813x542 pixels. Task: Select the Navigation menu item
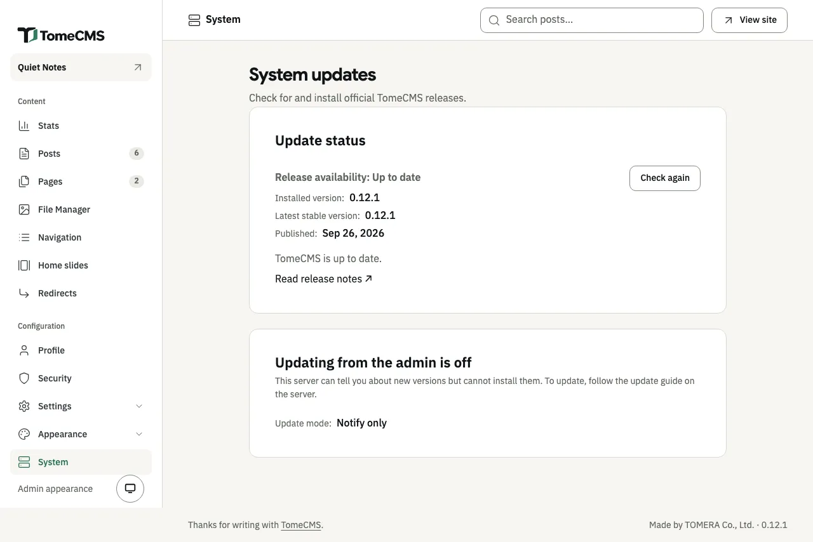81,237
